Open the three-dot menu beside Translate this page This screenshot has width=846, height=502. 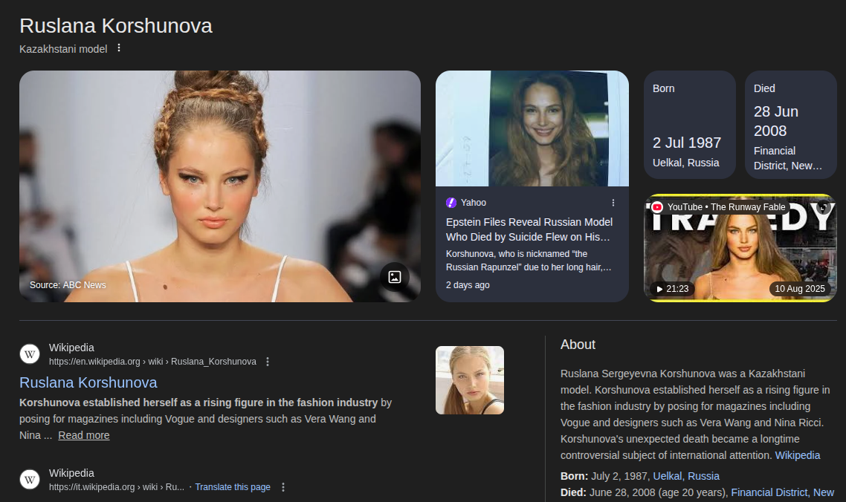[x=282, y=487]
